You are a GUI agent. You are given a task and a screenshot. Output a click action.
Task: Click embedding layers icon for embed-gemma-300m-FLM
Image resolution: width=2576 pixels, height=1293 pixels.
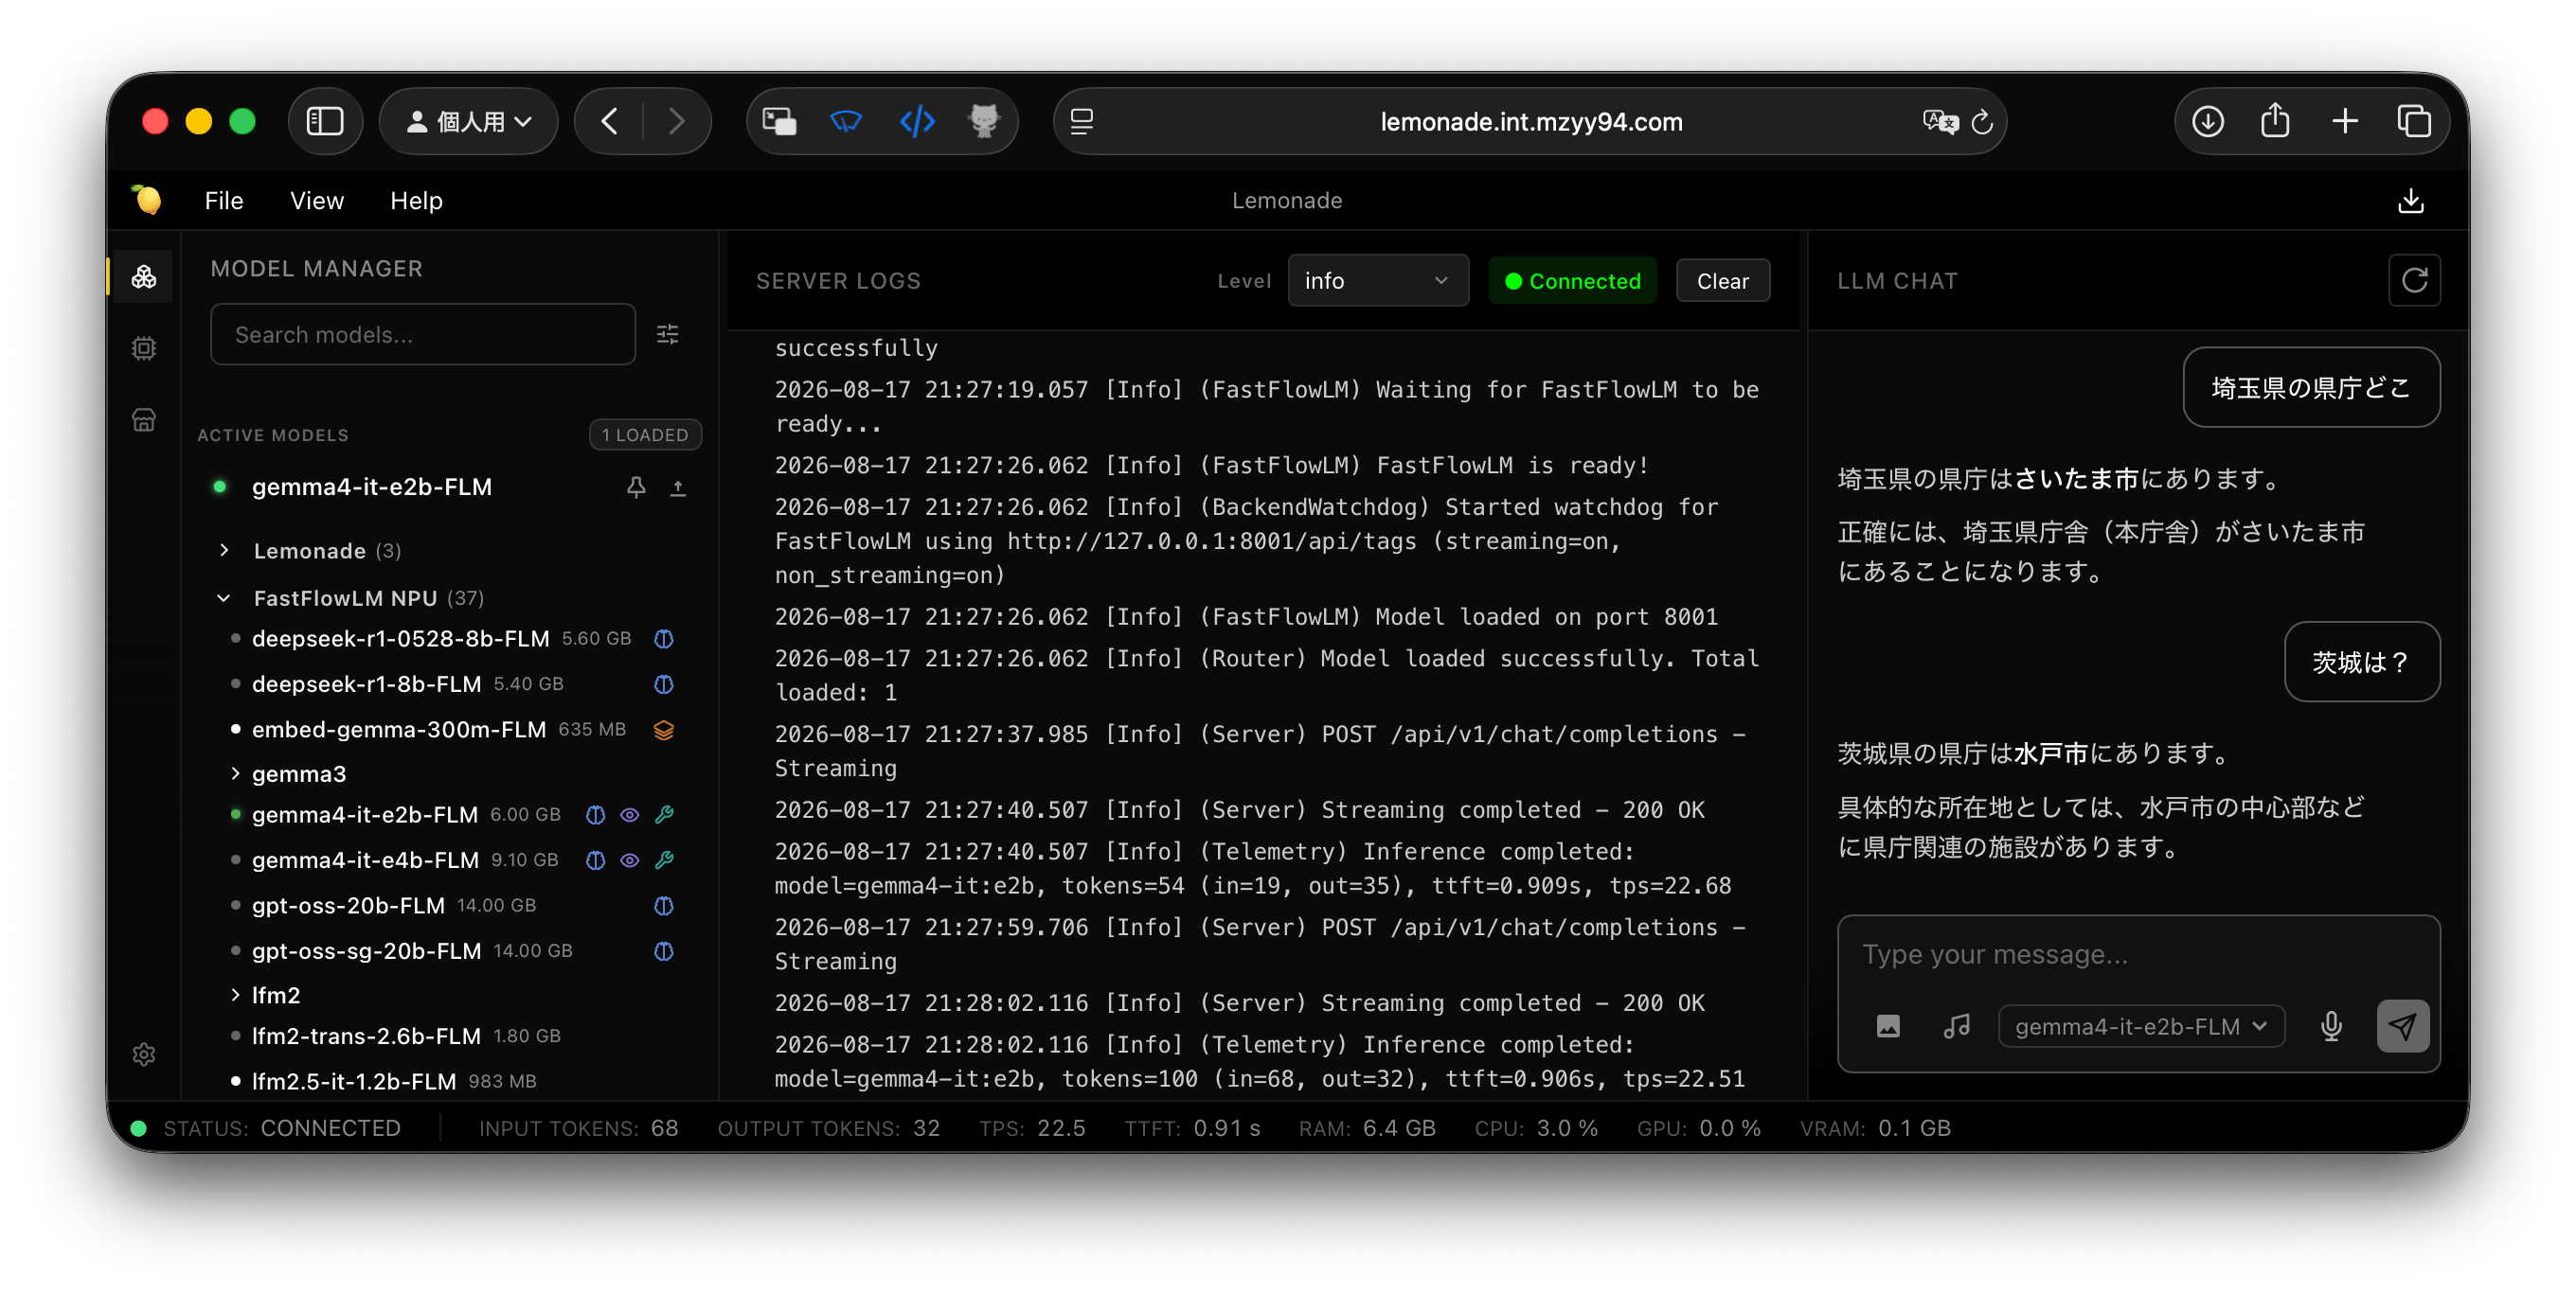point(664,730)
